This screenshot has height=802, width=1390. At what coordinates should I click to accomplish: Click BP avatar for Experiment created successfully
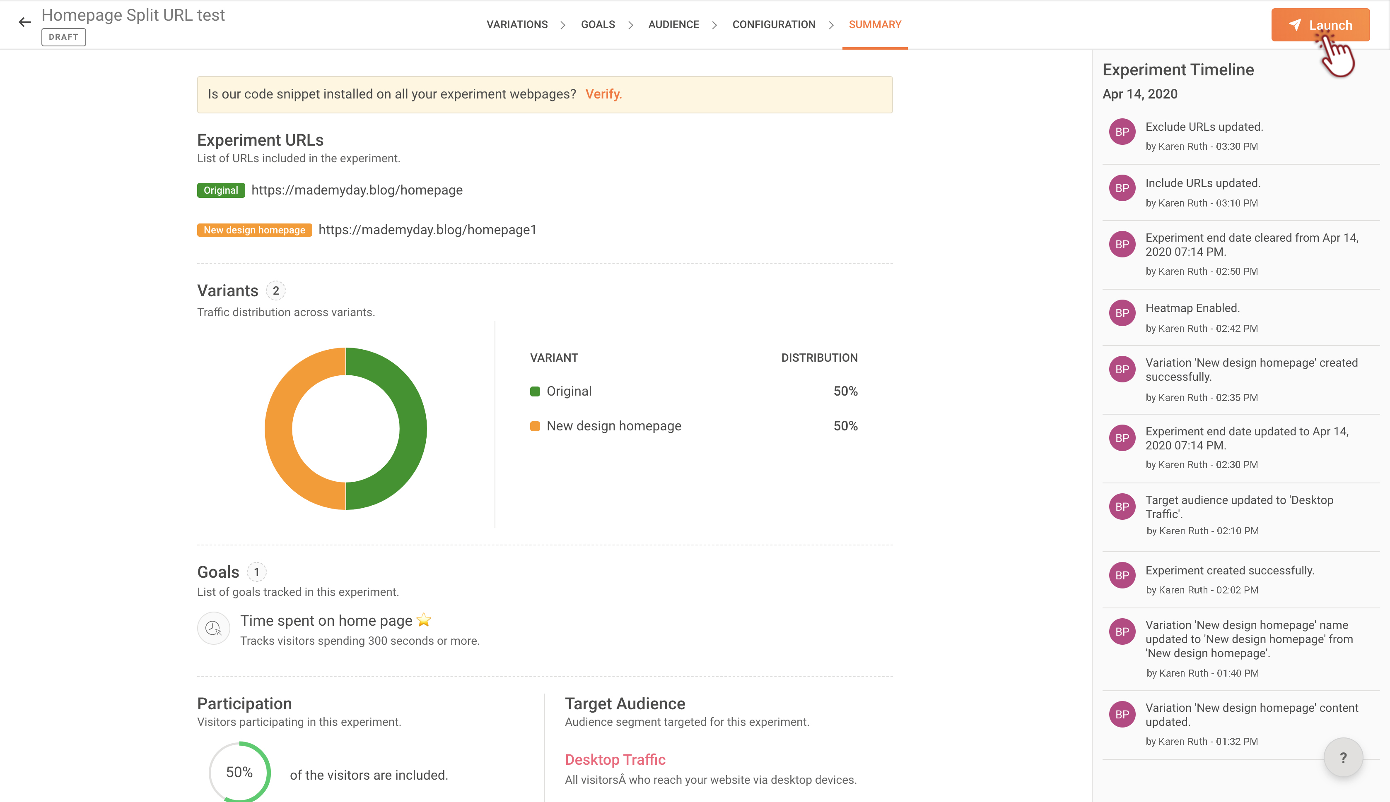pyautogui.click(x=1122, y=575)
